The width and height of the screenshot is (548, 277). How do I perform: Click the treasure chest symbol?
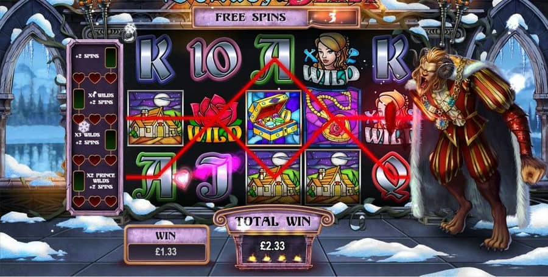tap(273, 118)
